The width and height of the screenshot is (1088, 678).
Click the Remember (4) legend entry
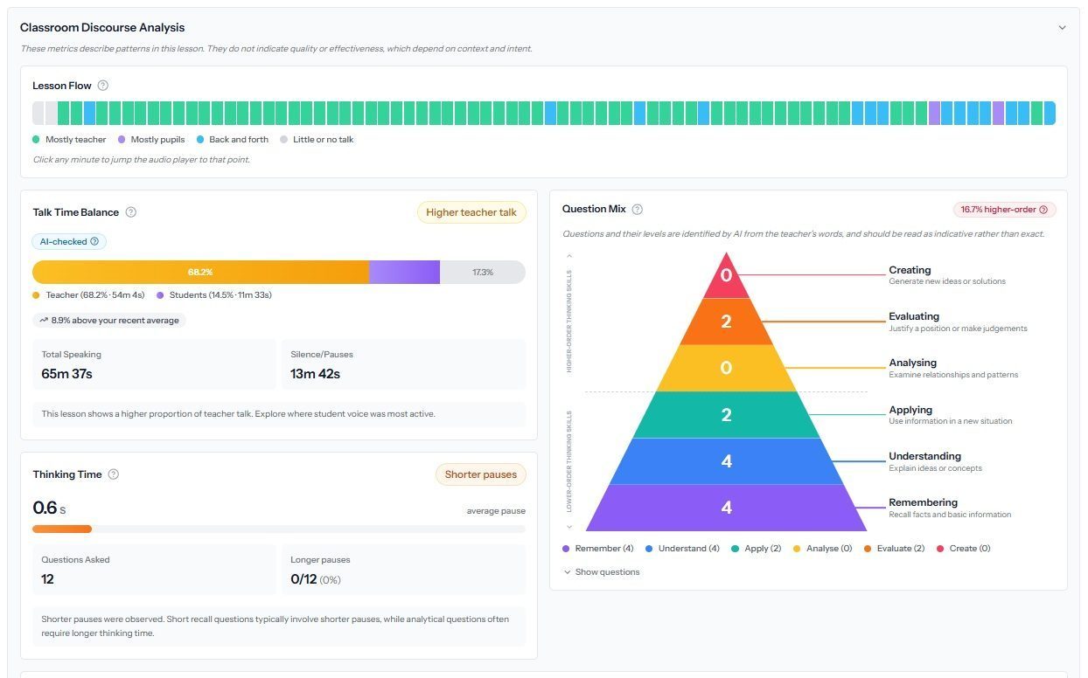tap(597, 549)
